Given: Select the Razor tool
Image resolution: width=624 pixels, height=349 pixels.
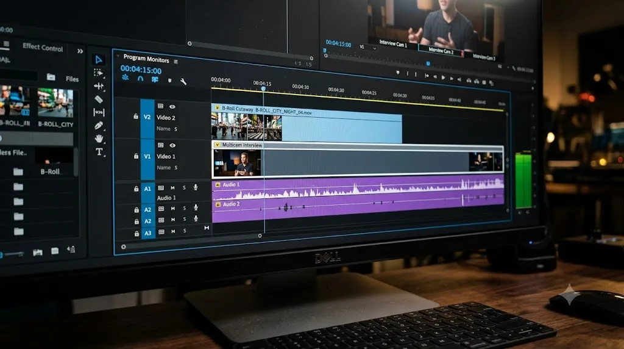Looking at the screenshot, I should (x=99, y=99).
